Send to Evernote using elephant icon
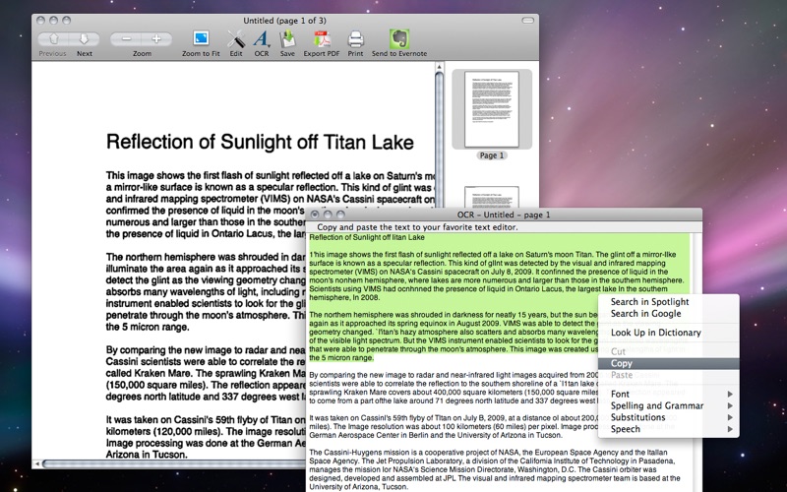 pyautogui.click(x=399, y=38)
